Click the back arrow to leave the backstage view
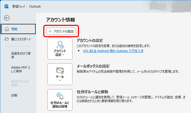This screenshot has height=113, width=191. (x=7, y=18)
